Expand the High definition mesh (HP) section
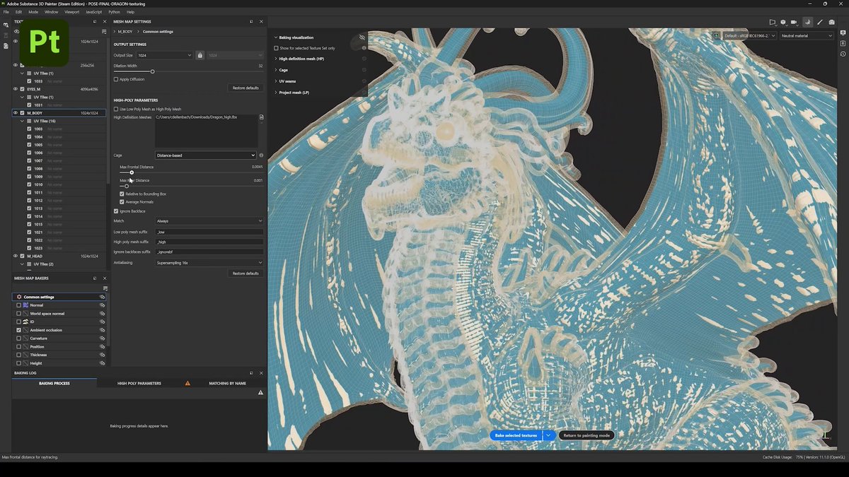This screenshot has height=477, width=849. pyautogui.click(x=276, y=59)
